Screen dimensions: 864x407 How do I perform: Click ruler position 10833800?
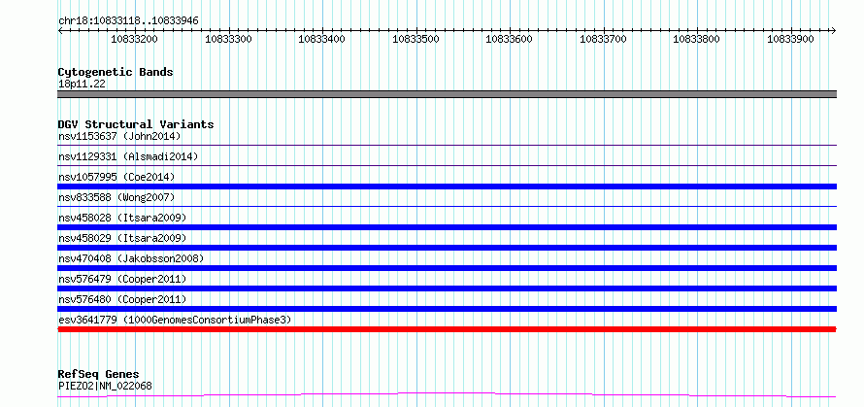coord(697,39)
